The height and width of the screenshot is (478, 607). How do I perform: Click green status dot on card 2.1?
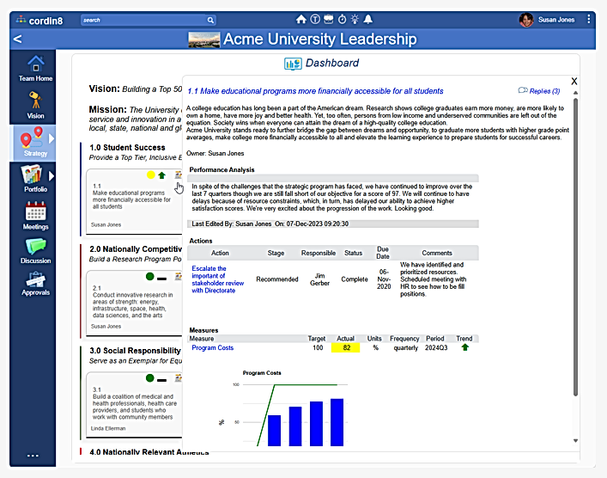[149, 277]
